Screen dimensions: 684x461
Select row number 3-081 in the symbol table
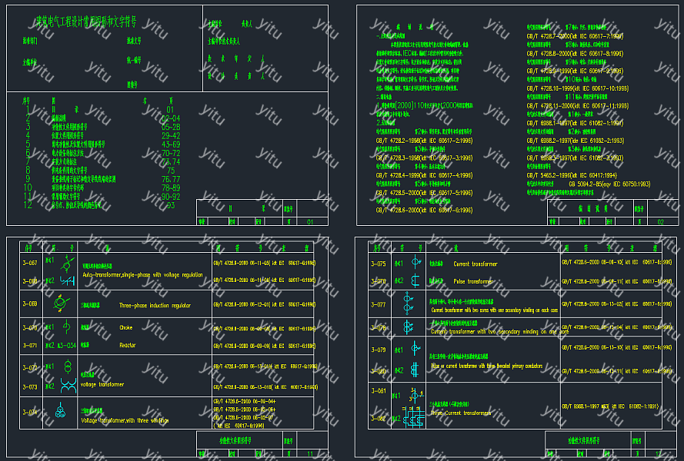pos(378,391)
